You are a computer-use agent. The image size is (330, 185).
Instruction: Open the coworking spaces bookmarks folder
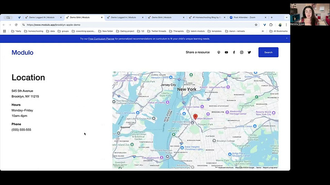click(x=83, y=31)
